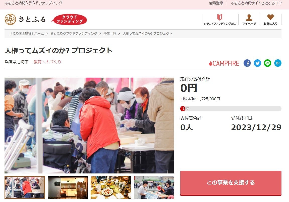The width and height of the screenshot is (289, 202).
Task: Share project via Twitter icon
Action: point(257,63)
